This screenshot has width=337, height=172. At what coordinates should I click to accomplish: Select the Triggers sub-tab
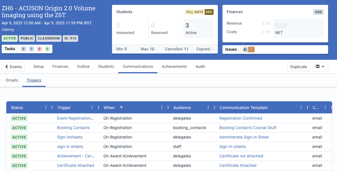(x=34, y=80)
